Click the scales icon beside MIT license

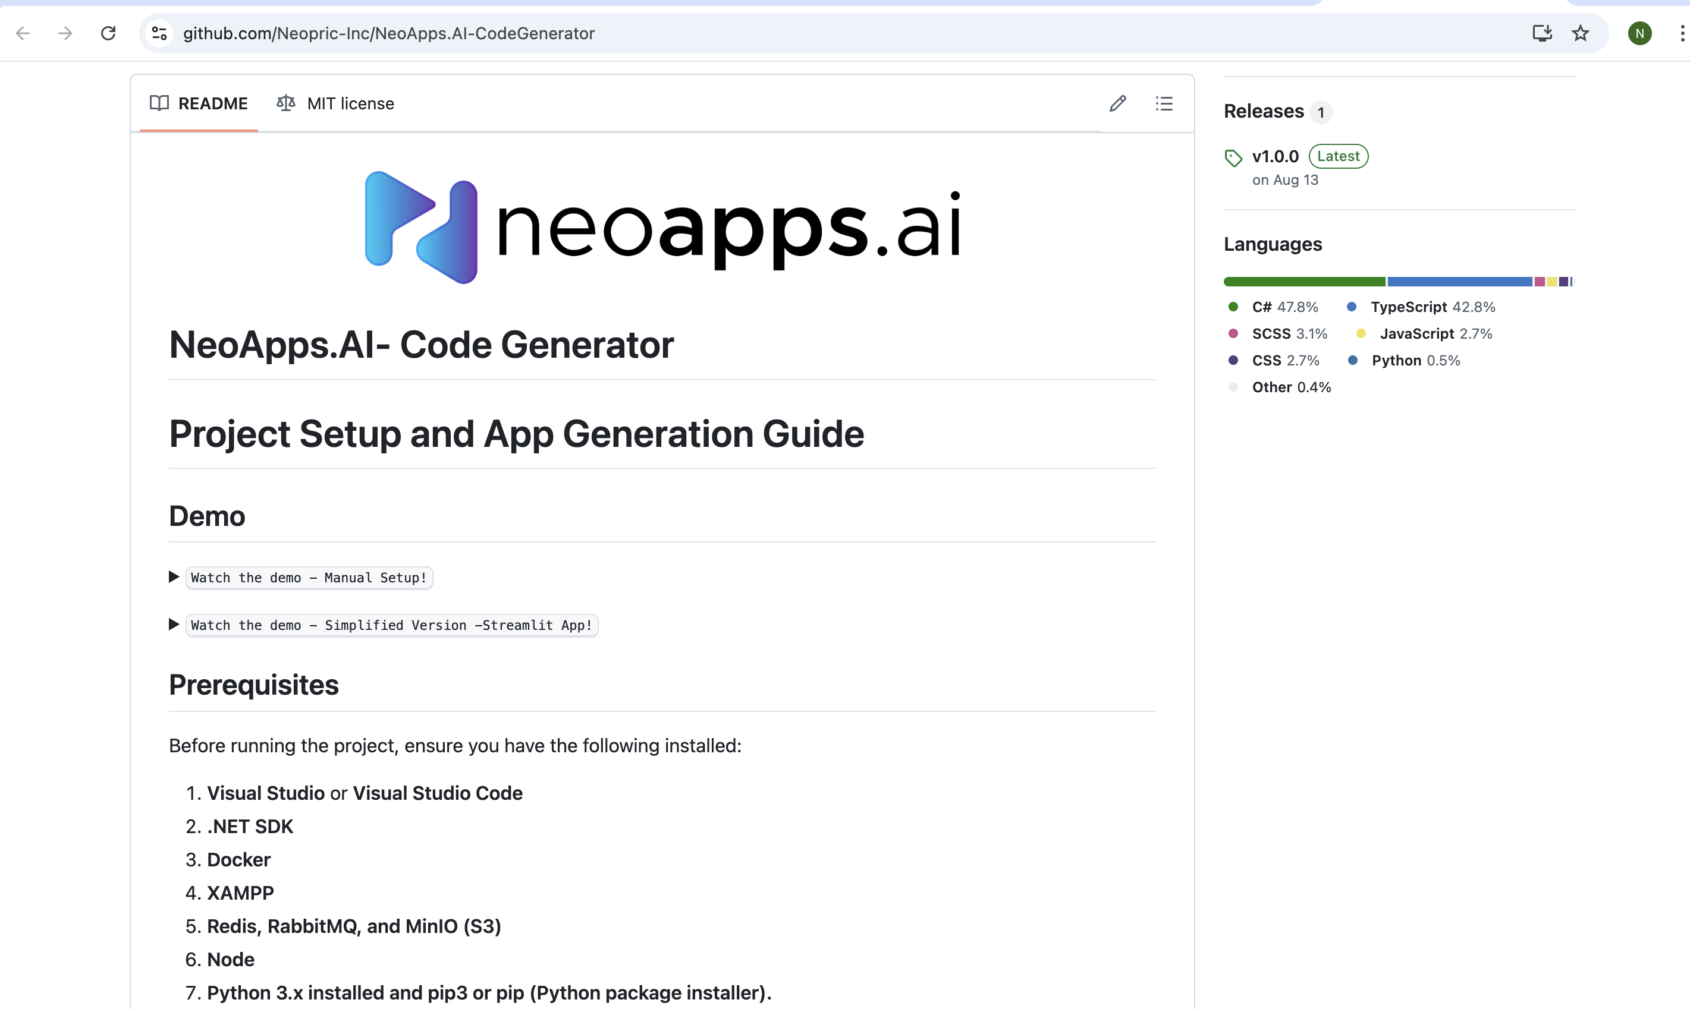[286, 103]
